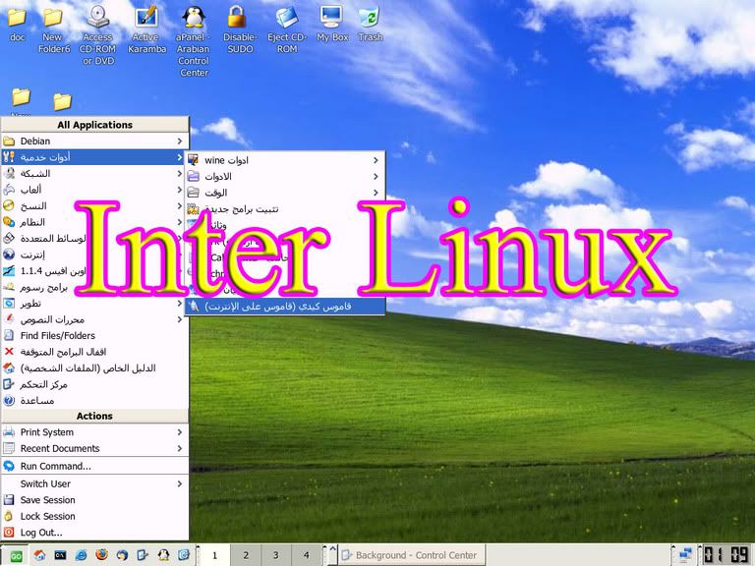Expand Switch User arrow
Screen dimensions: 755x566
click(x=180, y=483)
